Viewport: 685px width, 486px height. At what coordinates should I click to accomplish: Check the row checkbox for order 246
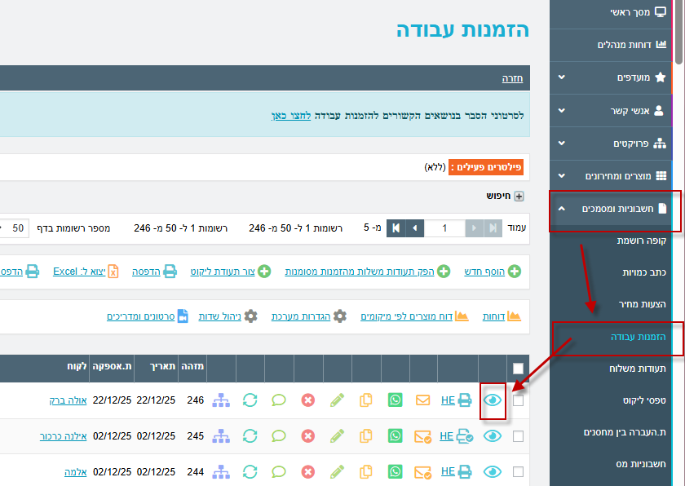pos(518,401)
